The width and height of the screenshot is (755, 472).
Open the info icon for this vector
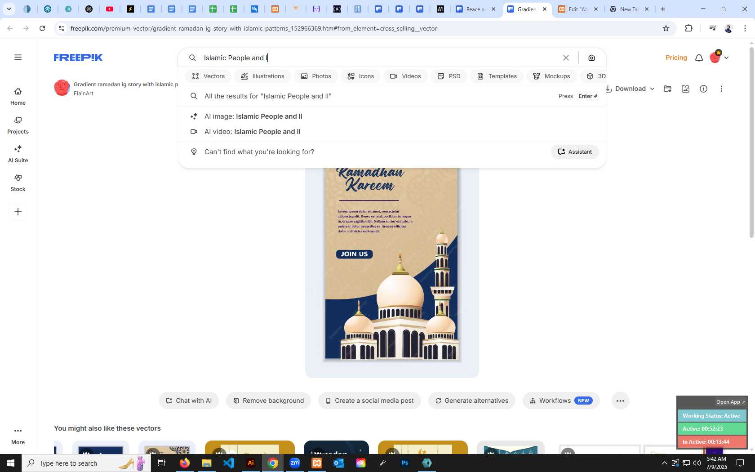click(703, 89)
